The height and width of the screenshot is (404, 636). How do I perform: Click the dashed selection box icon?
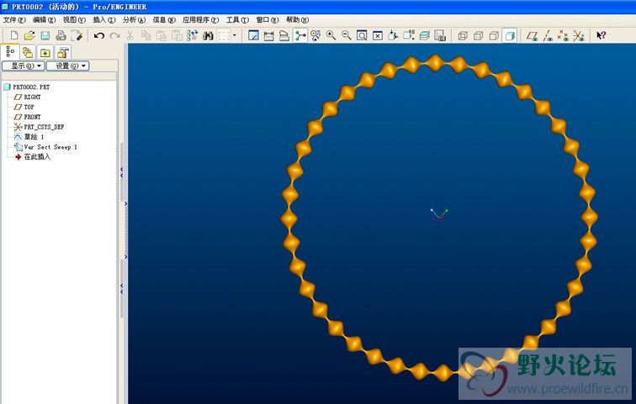pyautogui.click(x=224, y=35)
